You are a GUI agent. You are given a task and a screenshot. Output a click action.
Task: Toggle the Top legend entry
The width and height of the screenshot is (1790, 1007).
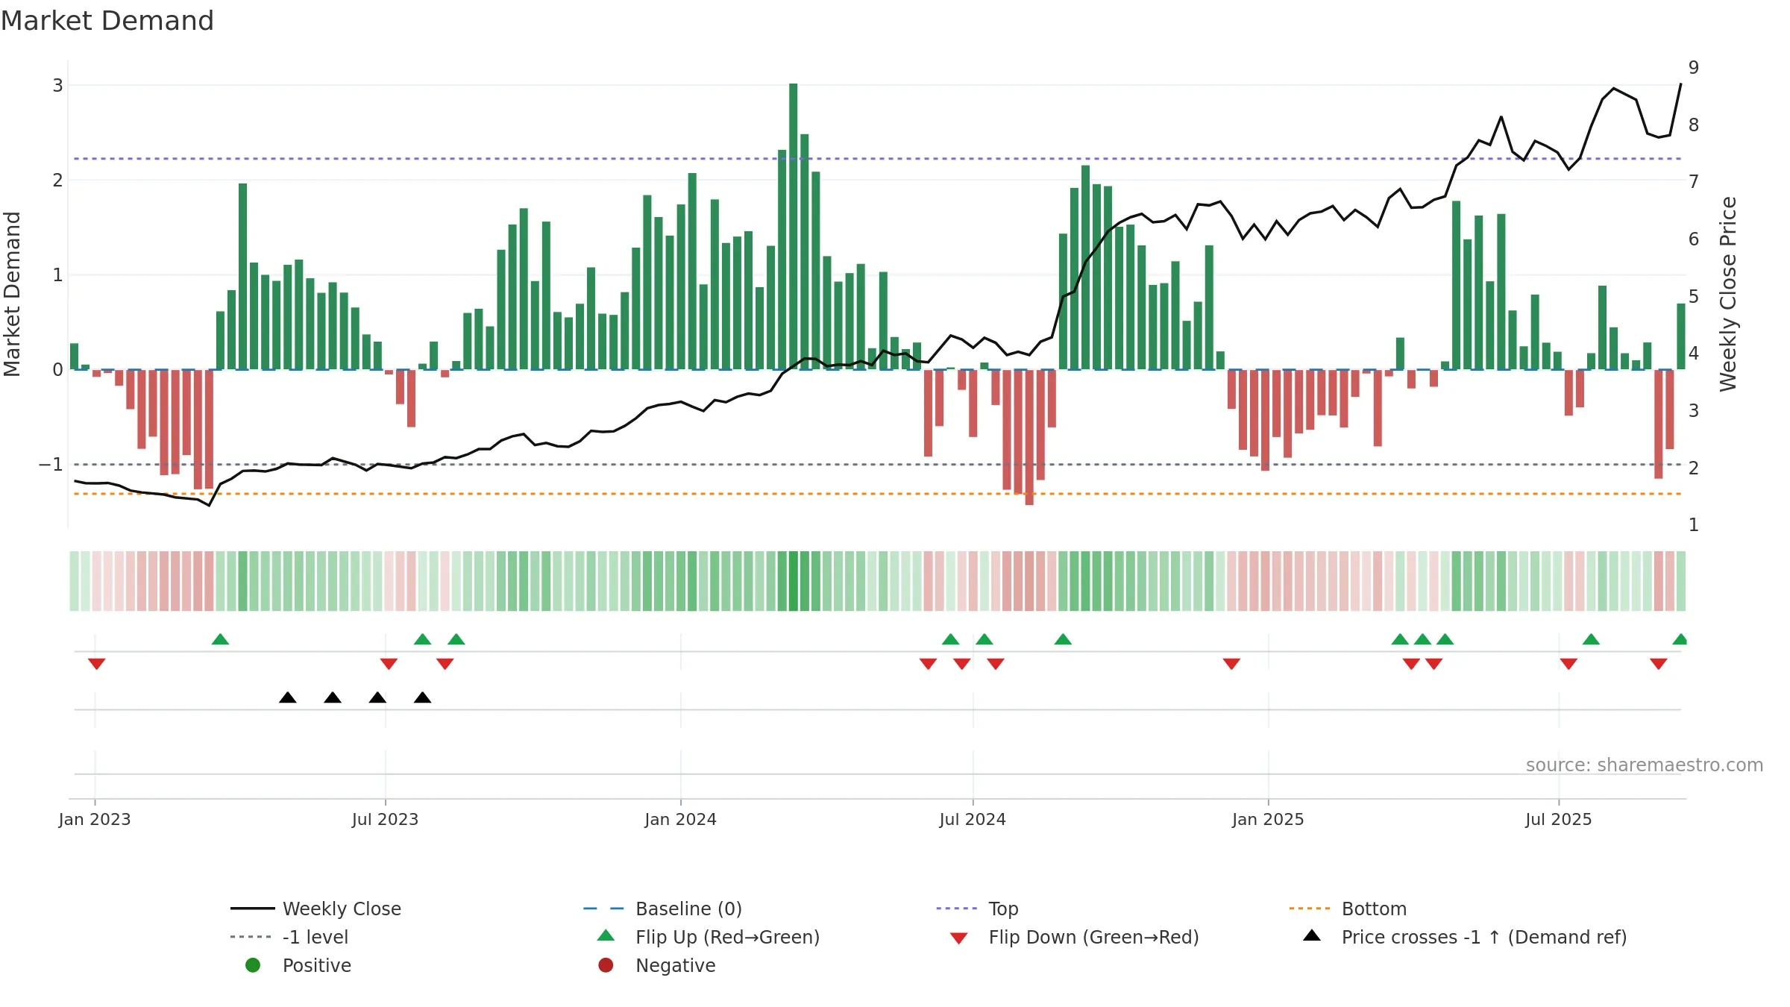(x=977, y=909)
